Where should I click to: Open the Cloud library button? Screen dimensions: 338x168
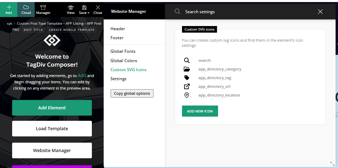pyautogui.click(x=26, y=9)
